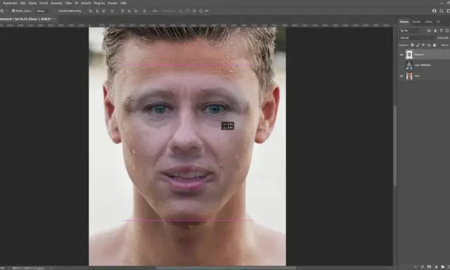Open the 3D menu
Image resolution: width=450 pixels, height=270 pixels.
(x=77, y=3)
